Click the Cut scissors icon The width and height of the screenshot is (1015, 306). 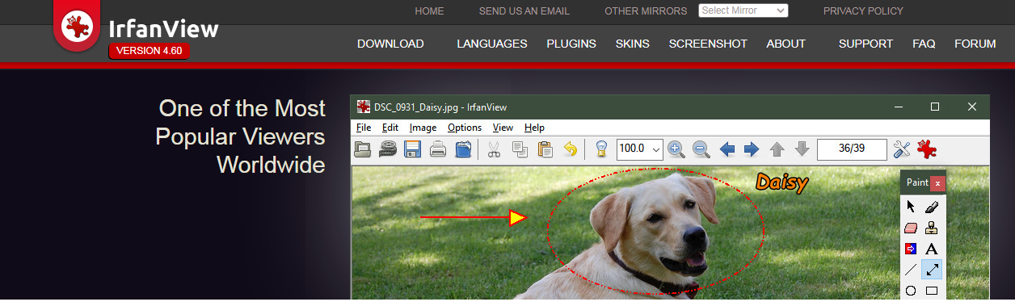(x=495, y=149)
